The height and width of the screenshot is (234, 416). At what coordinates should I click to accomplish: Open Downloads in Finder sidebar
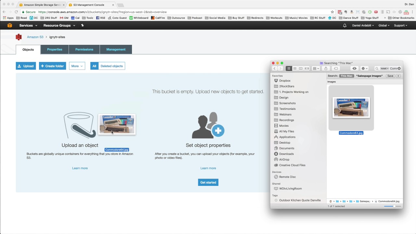tap(286, 154)
